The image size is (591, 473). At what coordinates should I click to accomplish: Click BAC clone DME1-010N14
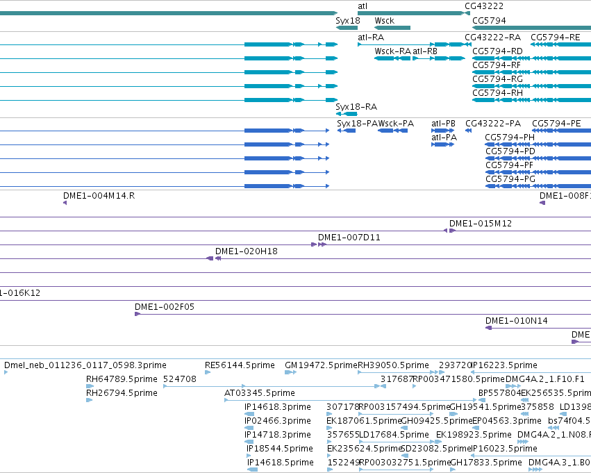[517, 321]
